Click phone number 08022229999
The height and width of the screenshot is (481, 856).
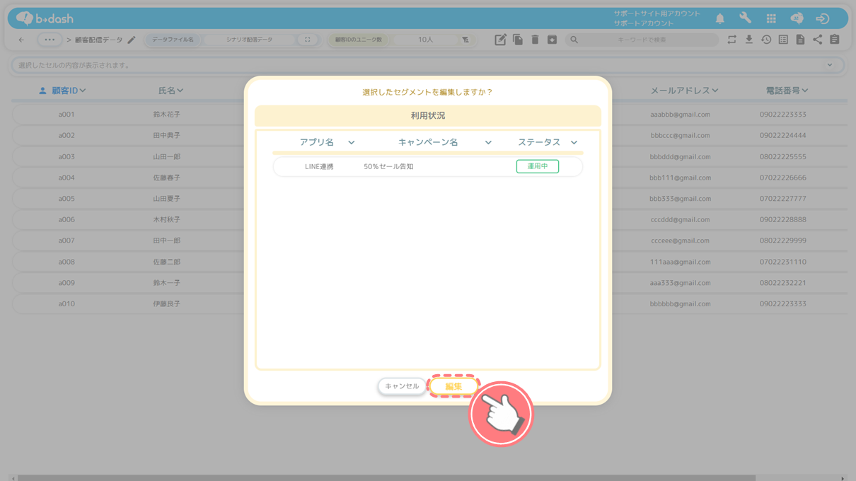783,240
